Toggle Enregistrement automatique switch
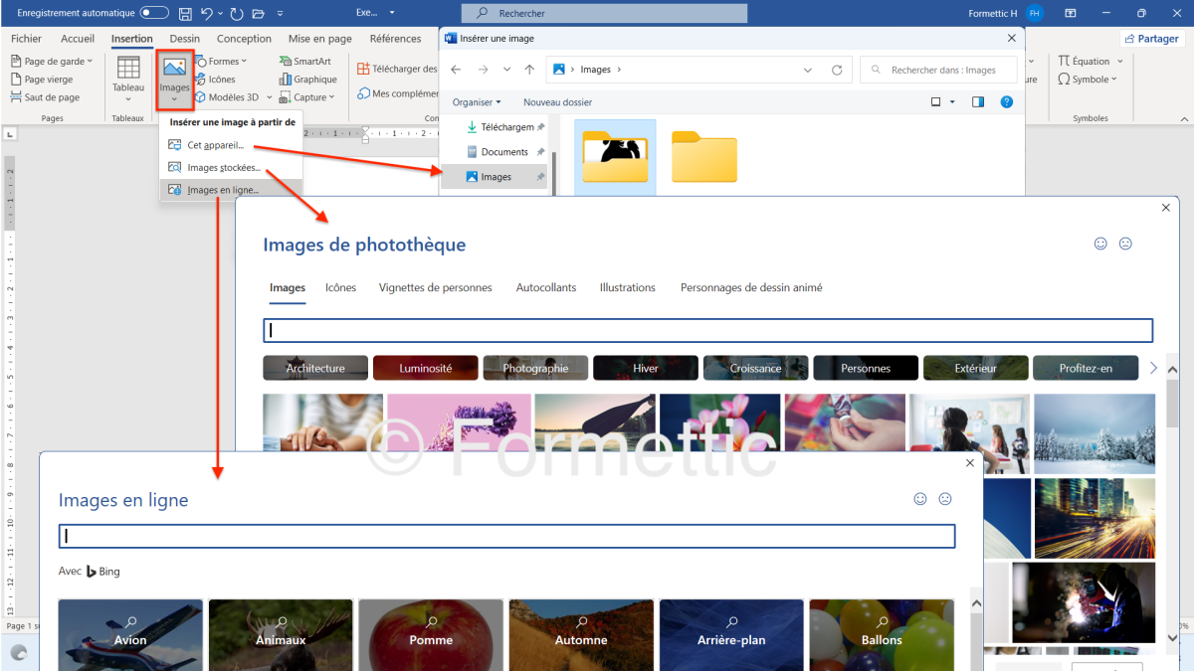Screen dimensions: 1194x671 click(154, 13)
